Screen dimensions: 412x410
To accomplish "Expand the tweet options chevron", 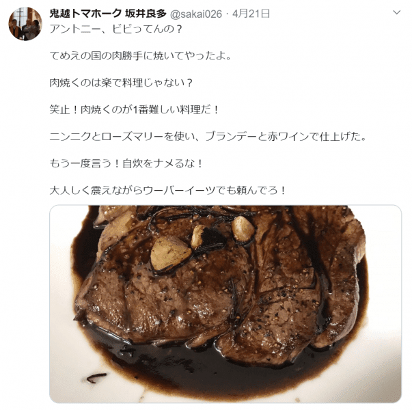I will point(396,12).
